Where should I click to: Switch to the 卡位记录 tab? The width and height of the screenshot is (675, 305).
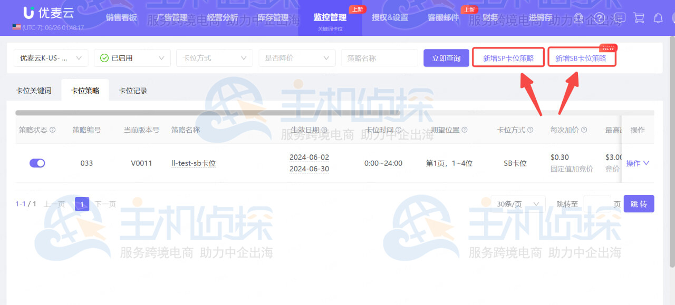click(x=133, y=91)
